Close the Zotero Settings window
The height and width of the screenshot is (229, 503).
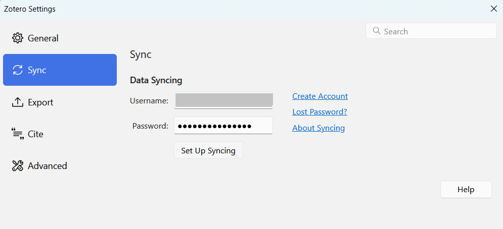tap(493, 9)
